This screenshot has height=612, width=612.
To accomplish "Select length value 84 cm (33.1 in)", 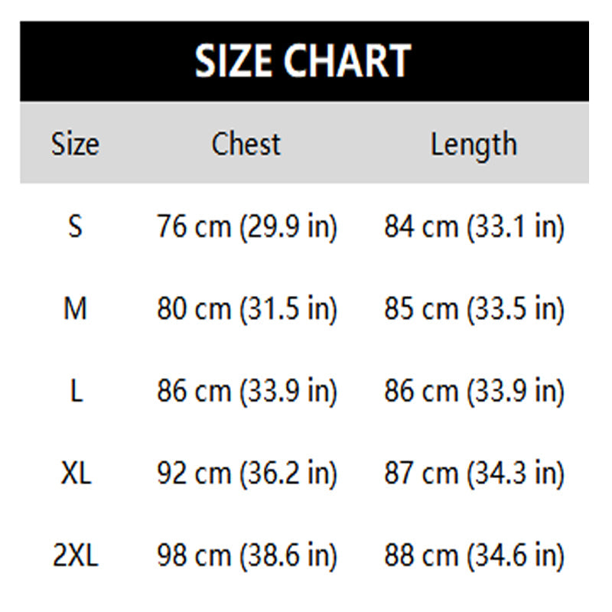I will [474, 227].
